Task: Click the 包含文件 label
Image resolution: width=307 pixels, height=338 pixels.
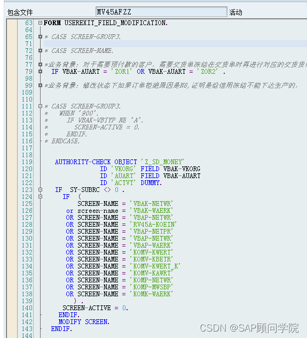Action: [x=20, y=12]
